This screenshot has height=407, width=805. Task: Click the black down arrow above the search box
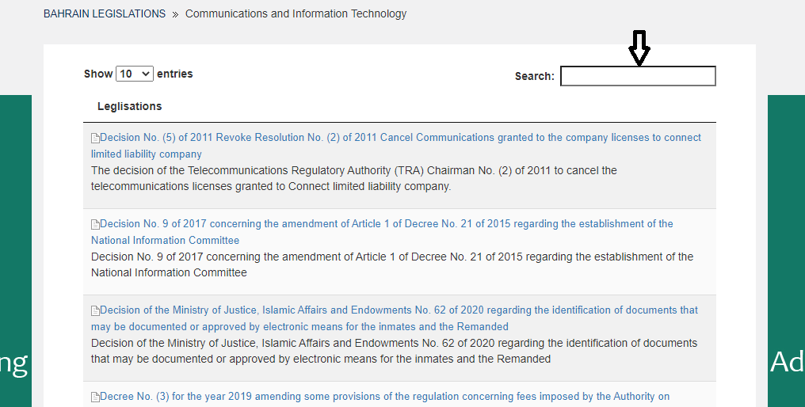pyautogui.click(x=639, y=48)
